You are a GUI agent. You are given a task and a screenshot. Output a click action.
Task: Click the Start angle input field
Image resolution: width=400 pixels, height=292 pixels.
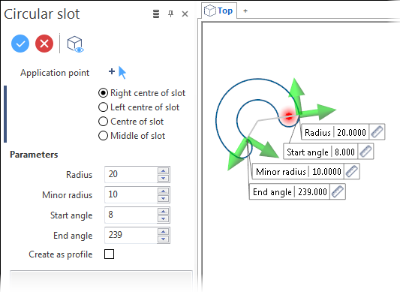(x=131, y=215)
